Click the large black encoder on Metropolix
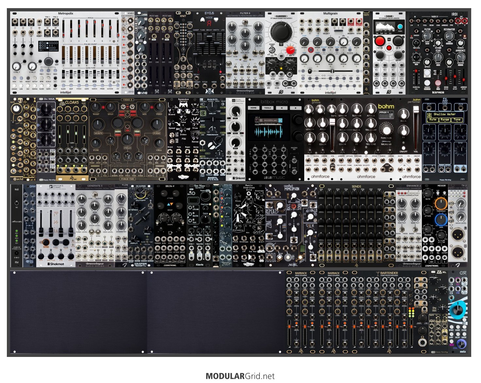 48,61
